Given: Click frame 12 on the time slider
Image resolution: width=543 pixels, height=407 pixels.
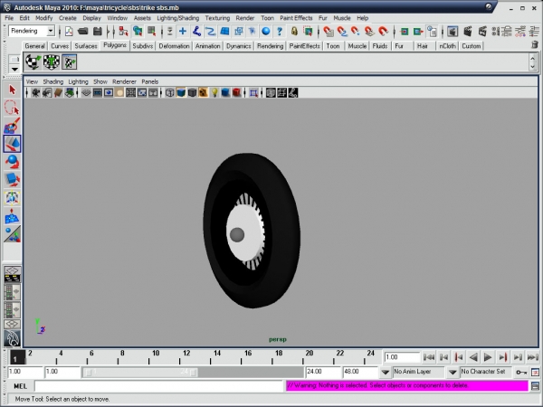Looking at the screenshot, I should [186, 354].
